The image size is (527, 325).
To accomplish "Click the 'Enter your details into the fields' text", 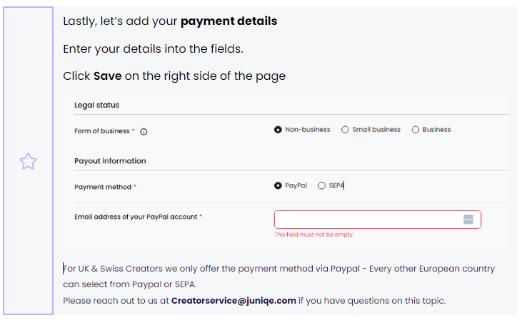I will click(x=154, y=49).
